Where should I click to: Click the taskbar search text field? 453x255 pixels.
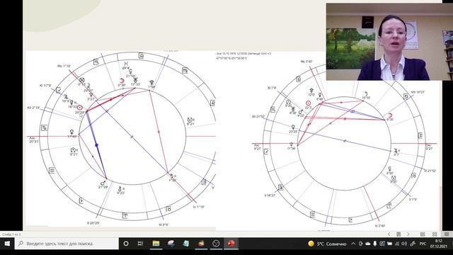click(67, 244)
